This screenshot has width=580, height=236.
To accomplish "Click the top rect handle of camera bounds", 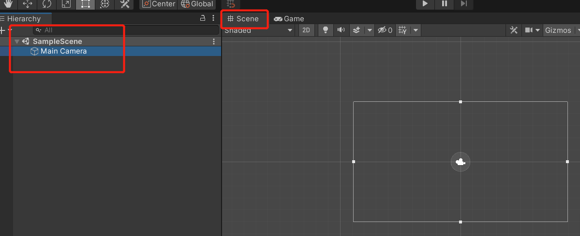I will pos(461,101).
